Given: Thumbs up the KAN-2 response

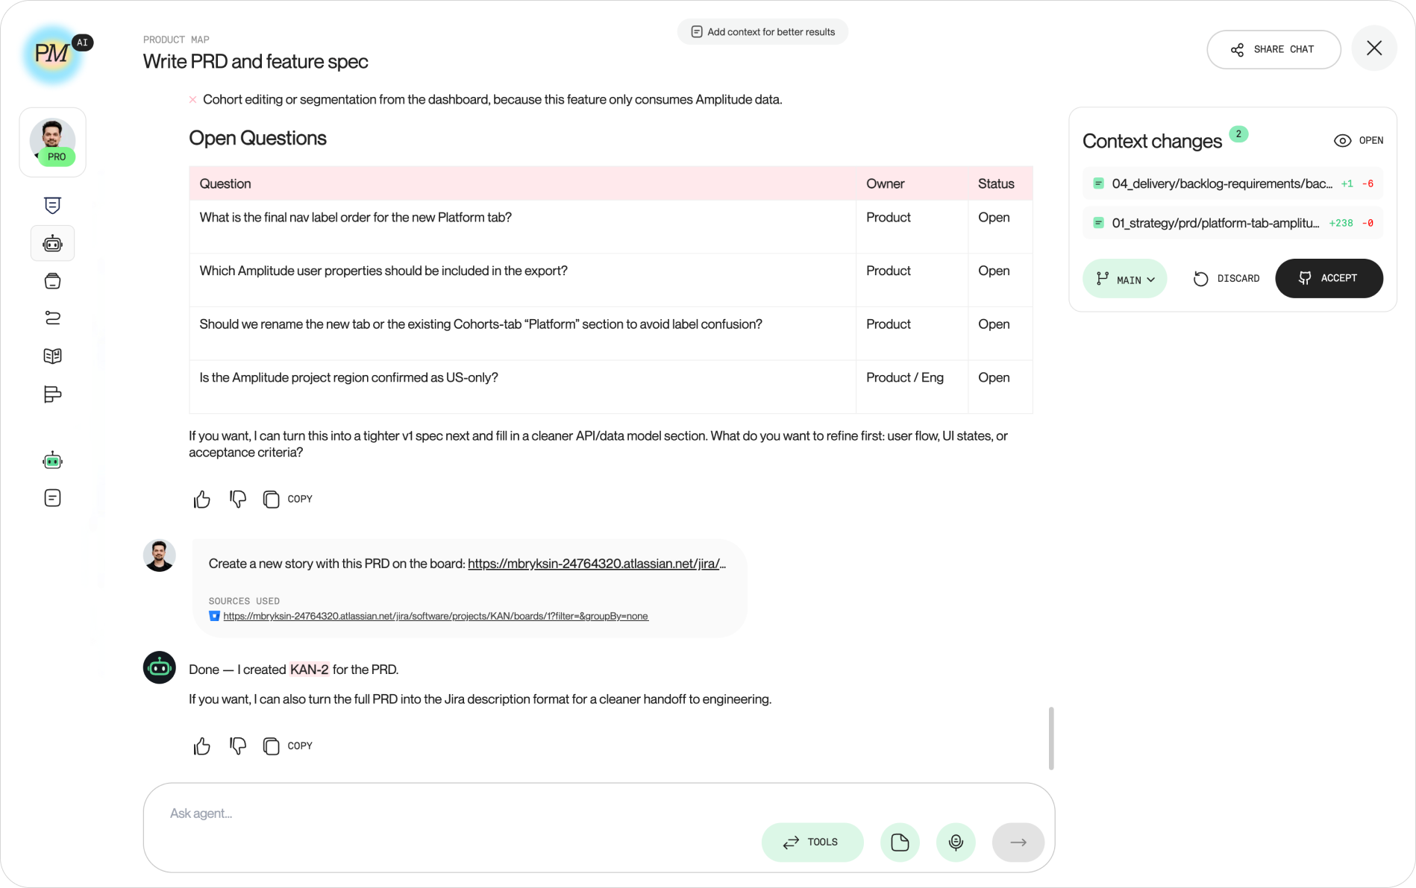Looking at the screenshot, I should point(201,746).
